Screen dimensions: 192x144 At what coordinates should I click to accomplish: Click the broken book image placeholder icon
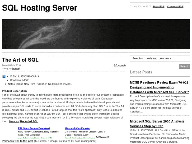point(4,77)
